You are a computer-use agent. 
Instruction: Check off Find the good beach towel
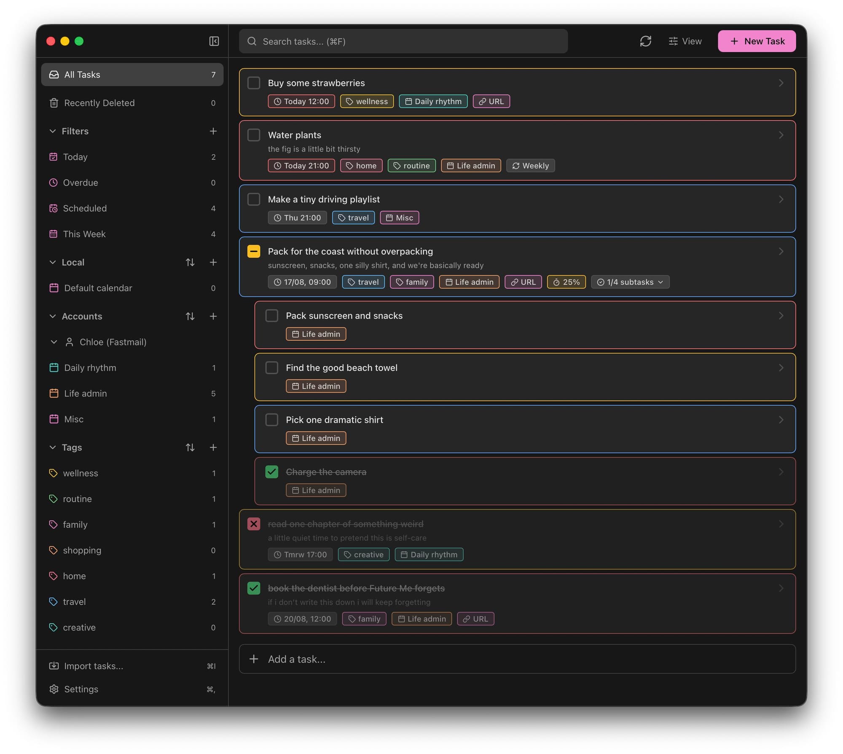[272, 368]
